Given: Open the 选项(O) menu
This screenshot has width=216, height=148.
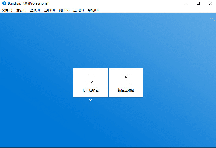Looking at the screenshot, I should pos(49,10).
